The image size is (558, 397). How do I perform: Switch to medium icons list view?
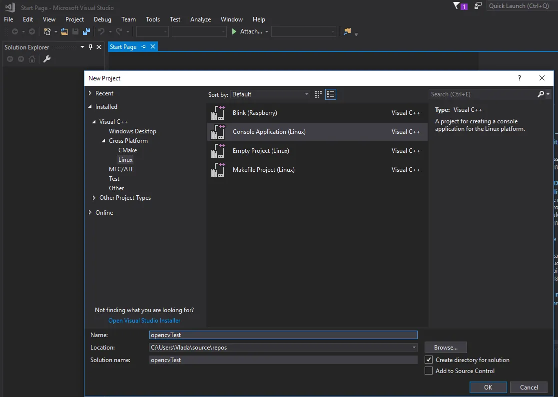click(331, 94)
